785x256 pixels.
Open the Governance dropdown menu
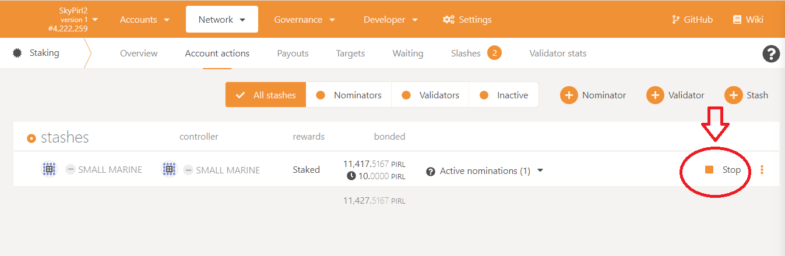click(x=305, y=19)
